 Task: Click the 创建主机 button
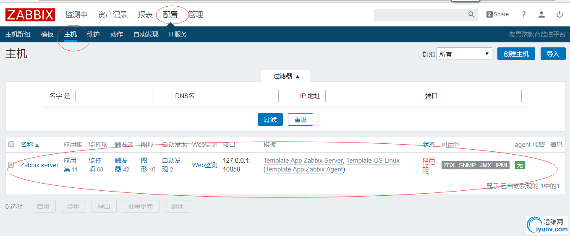click(516, 54)
